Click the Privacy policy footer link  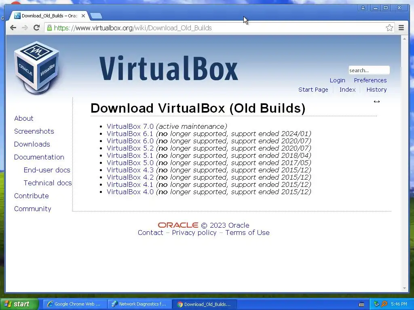194,232
